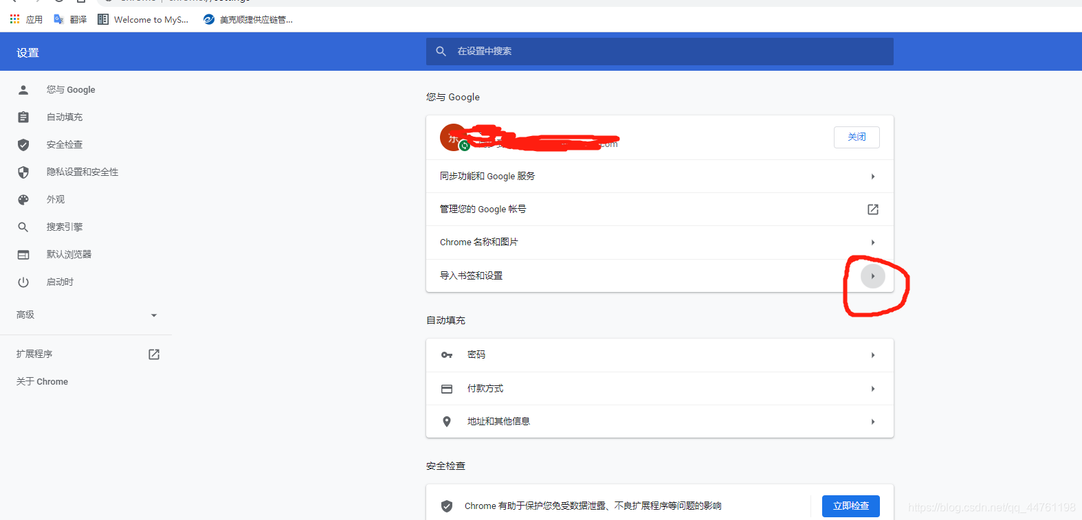1082x520 pixels.
Task: Open 管理您的 Google 帐号 row
Action: (660, 210)
